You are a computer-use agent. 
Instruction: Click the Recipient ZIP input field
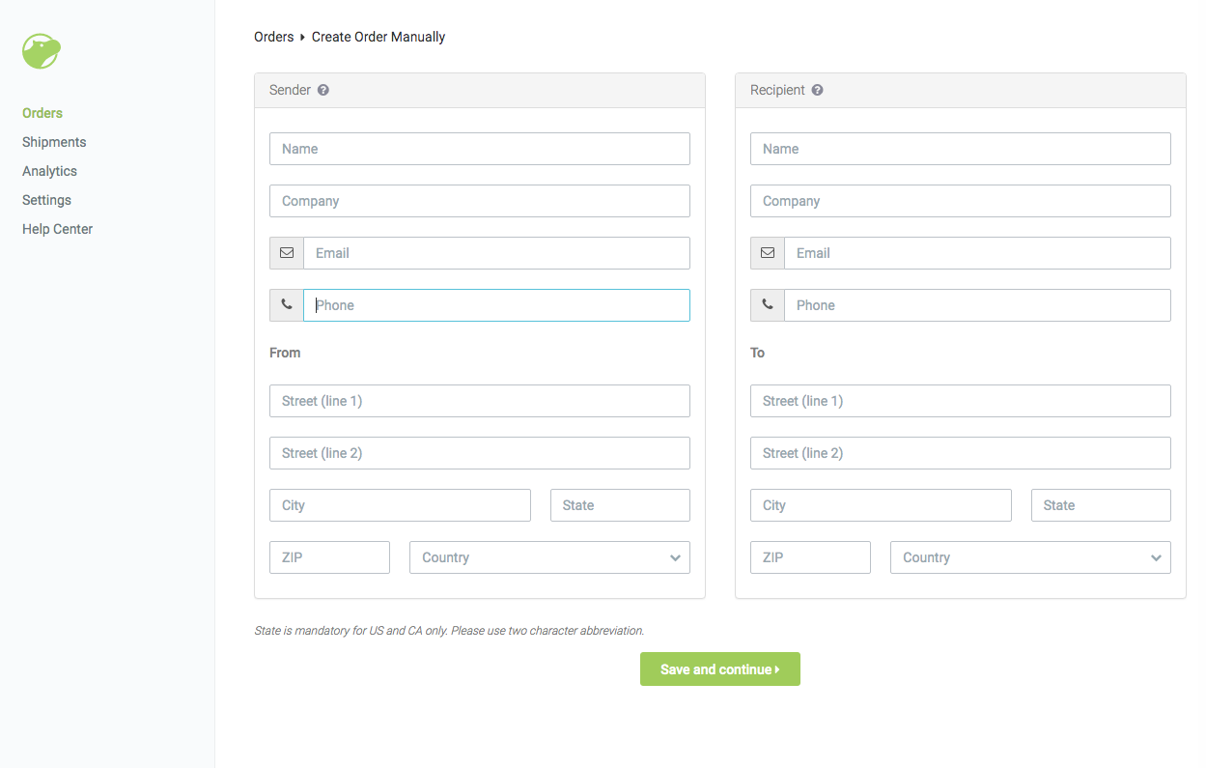coord(810,557)
